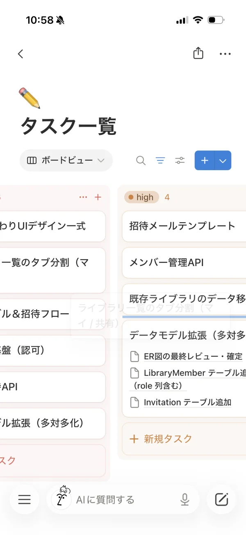Open card 一覧のタブ分割 in red column
246x535 pixels.
[x=53, y=270]
